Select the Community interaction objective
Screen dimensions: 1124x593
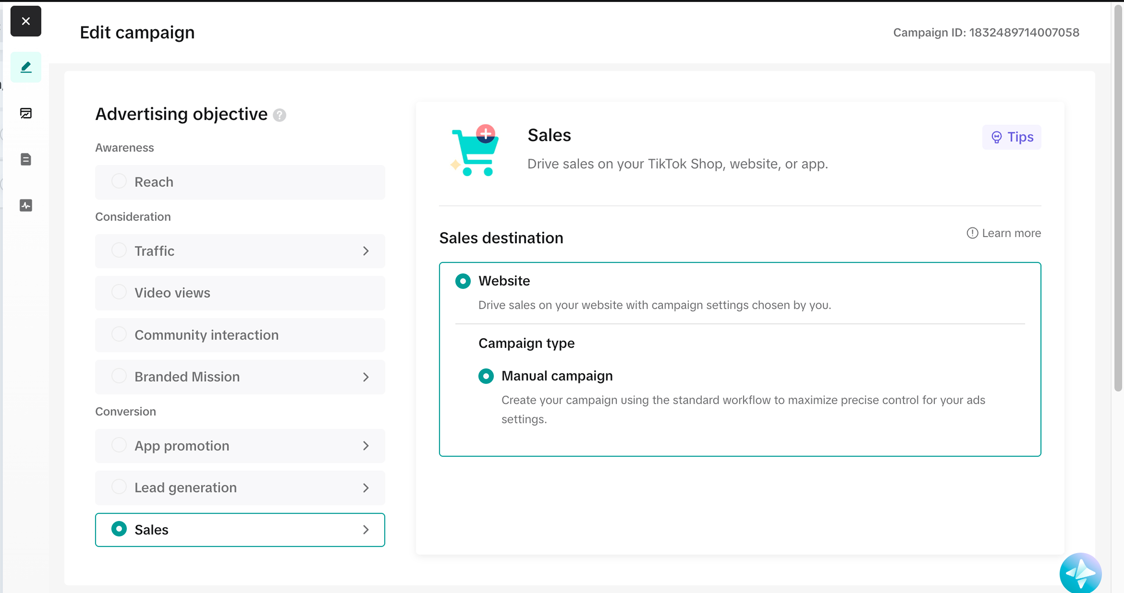pyautogui.click(x=119, y=335)
